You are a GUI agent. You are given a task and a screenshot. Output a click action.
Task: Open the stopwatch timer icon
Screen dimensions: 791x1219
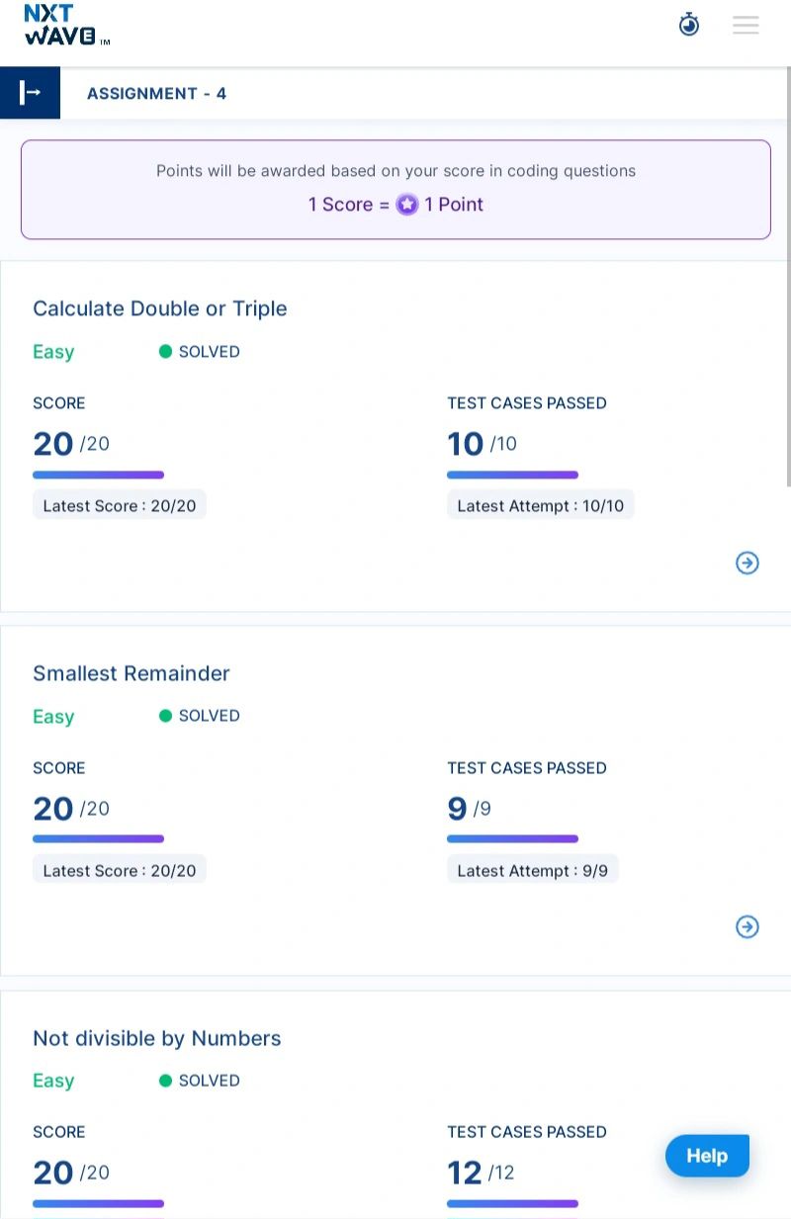[x=689, y=25]
